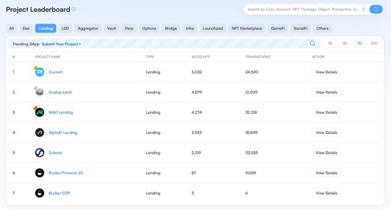Open the trending table search magnifier
Viewport: 391px width, 209px height.
coord(312,44)
